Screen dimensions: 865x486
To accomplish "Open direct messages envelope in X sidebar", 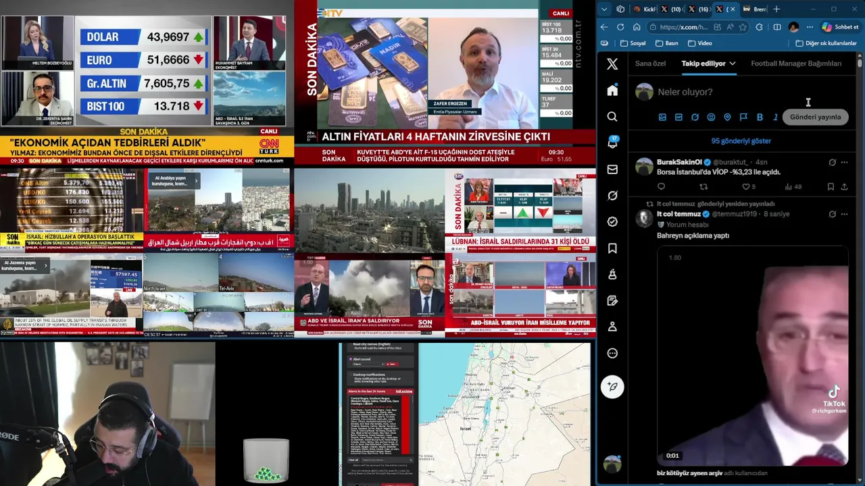I will click(x=612, y=169).
